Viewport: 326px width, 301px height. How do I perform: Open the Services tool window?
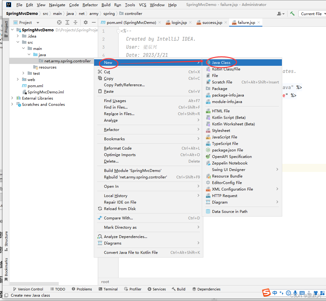157,289
